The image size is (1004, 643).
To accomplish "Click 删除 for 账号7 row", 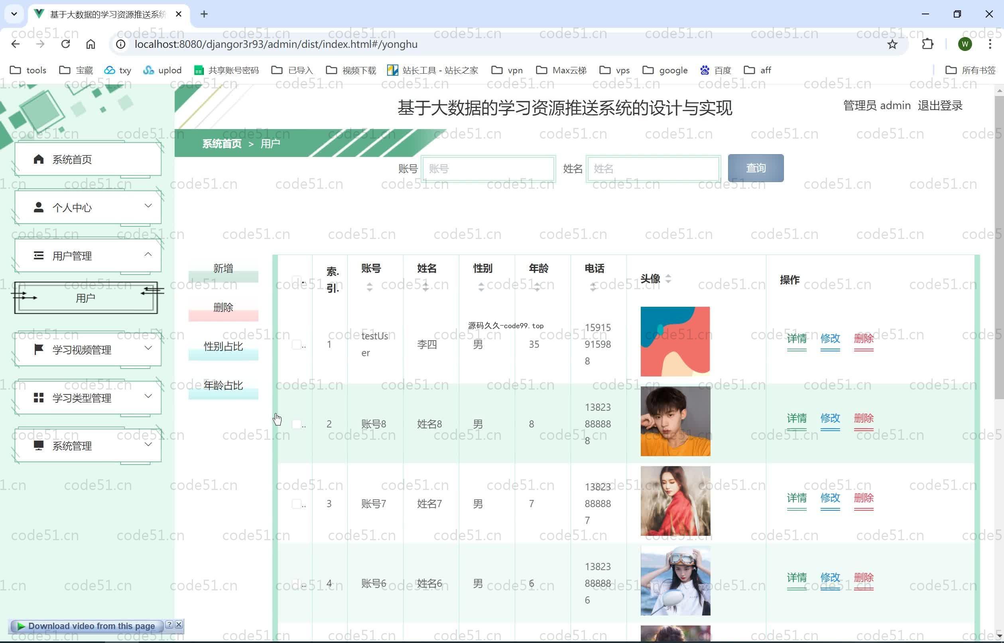I will [x=864, y=498].
